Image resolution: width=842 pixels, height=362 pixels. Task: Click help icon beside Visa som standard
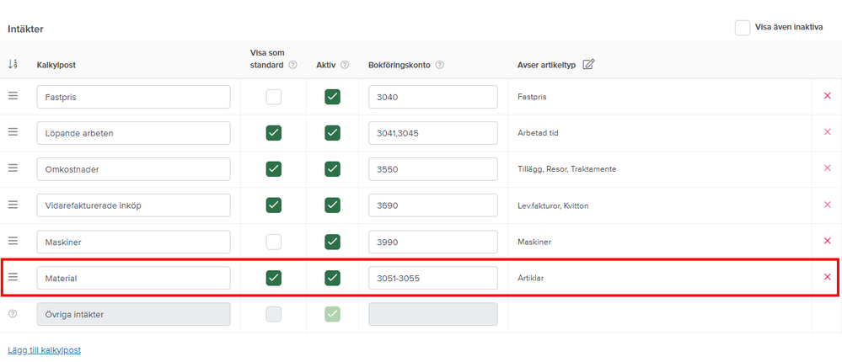pyautogui.click(x=292, y=65)
